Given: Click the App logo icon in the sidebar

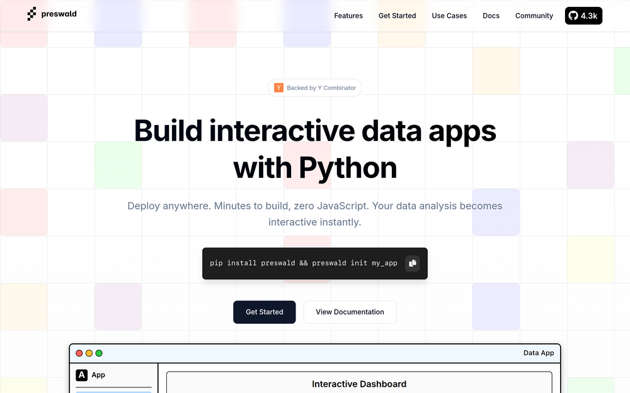Looking at the screenshot, I should click(81, 375).
